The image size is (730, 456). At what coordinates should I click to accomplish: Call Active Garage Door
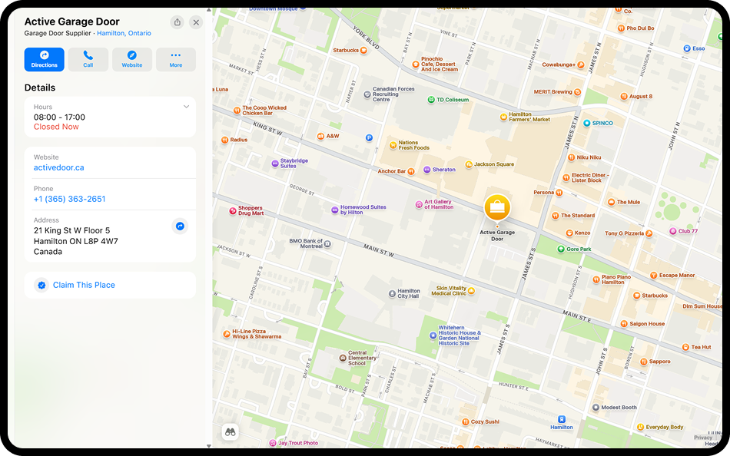[x=88, y=60]
